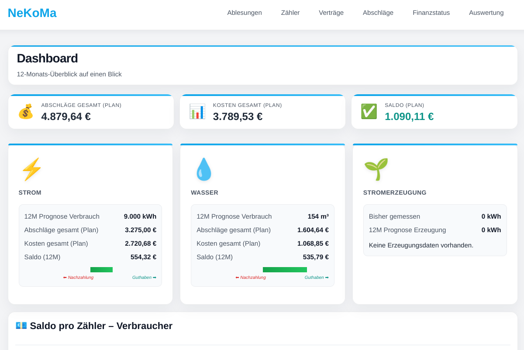Click the green checkmark Saldo icon

(x=369, y=112)
